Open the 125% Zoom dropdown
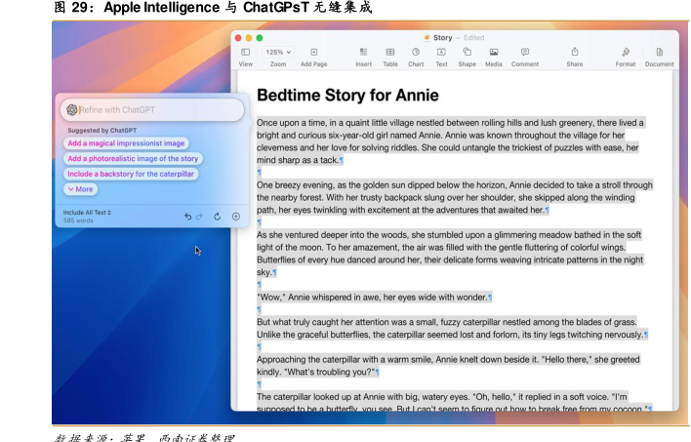691x442 pixels. pos(278,52)
